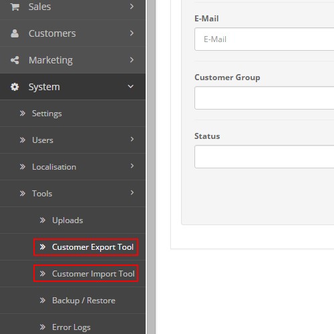Focus the E-Mail input field
The width and height of the screenshot is (334, 334).
(265, 39)
